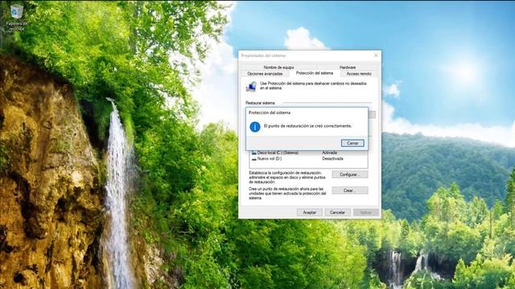The image size is (515, 289).
Task: Click the Cerrar button in the dialog
Action: pyautogui.click(x=352, y=143)
